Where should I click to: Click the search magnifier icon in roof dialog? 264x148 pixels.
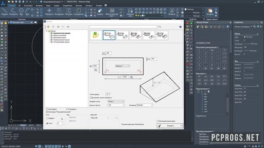click(160, 27)
